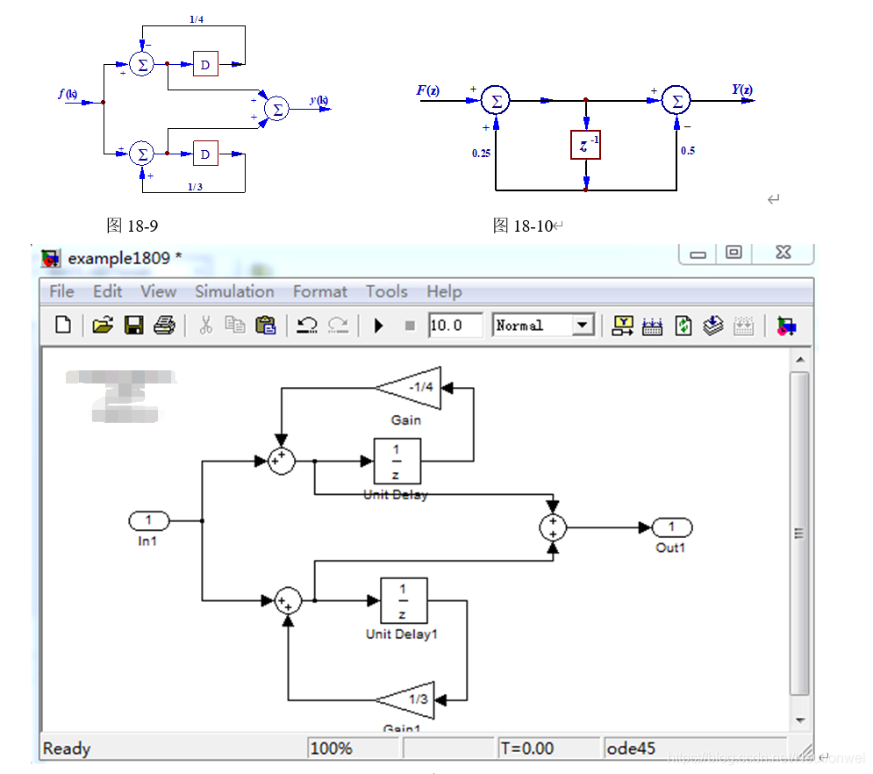Click the Simulink model icon in title bar

[x=51, y=258]
